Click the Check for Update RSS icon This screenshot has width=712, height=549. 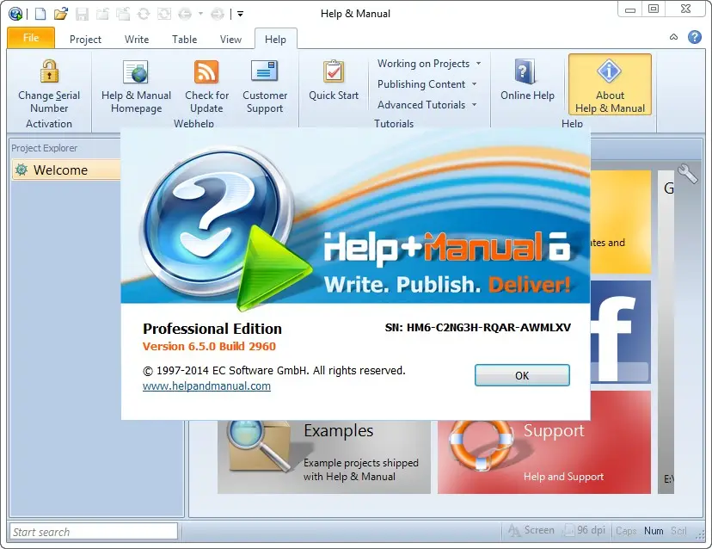click(x=206, y=71)
